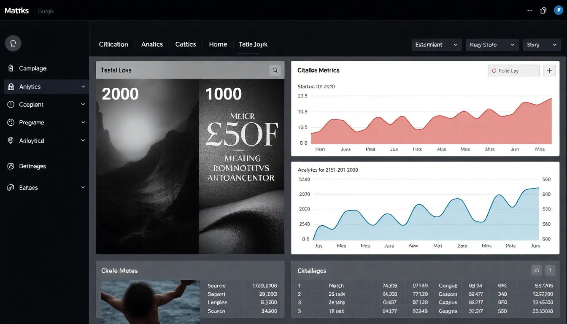Click the Bargis label in title bar
Viewport: 567px width, 324px height.
(46, 11)
